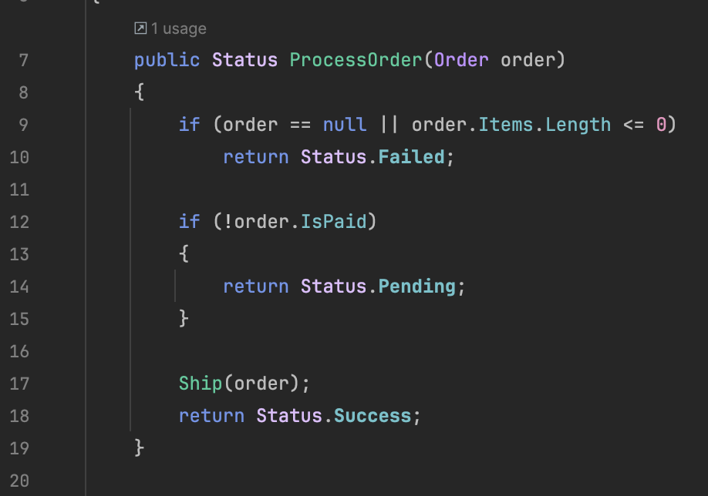Click line number 18 in the gutter
Viewport: 708px width, 496px height.
click(19, 416)
